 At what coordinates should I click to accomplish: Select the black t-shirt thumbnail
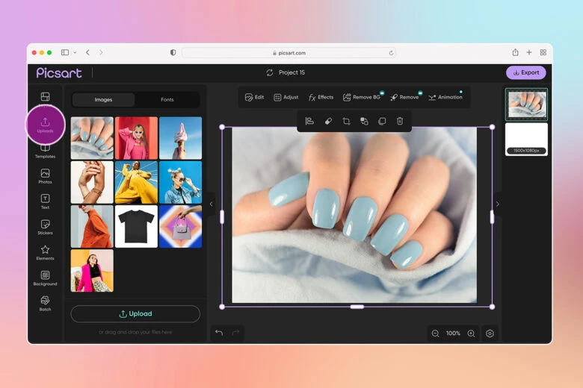click(x=137, y=227)
